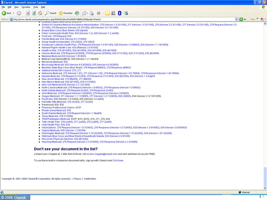The width and height of the screenshot is (267, 200).
Task: Refresh the page using the toolbar icon
Action: coord(34,13)
